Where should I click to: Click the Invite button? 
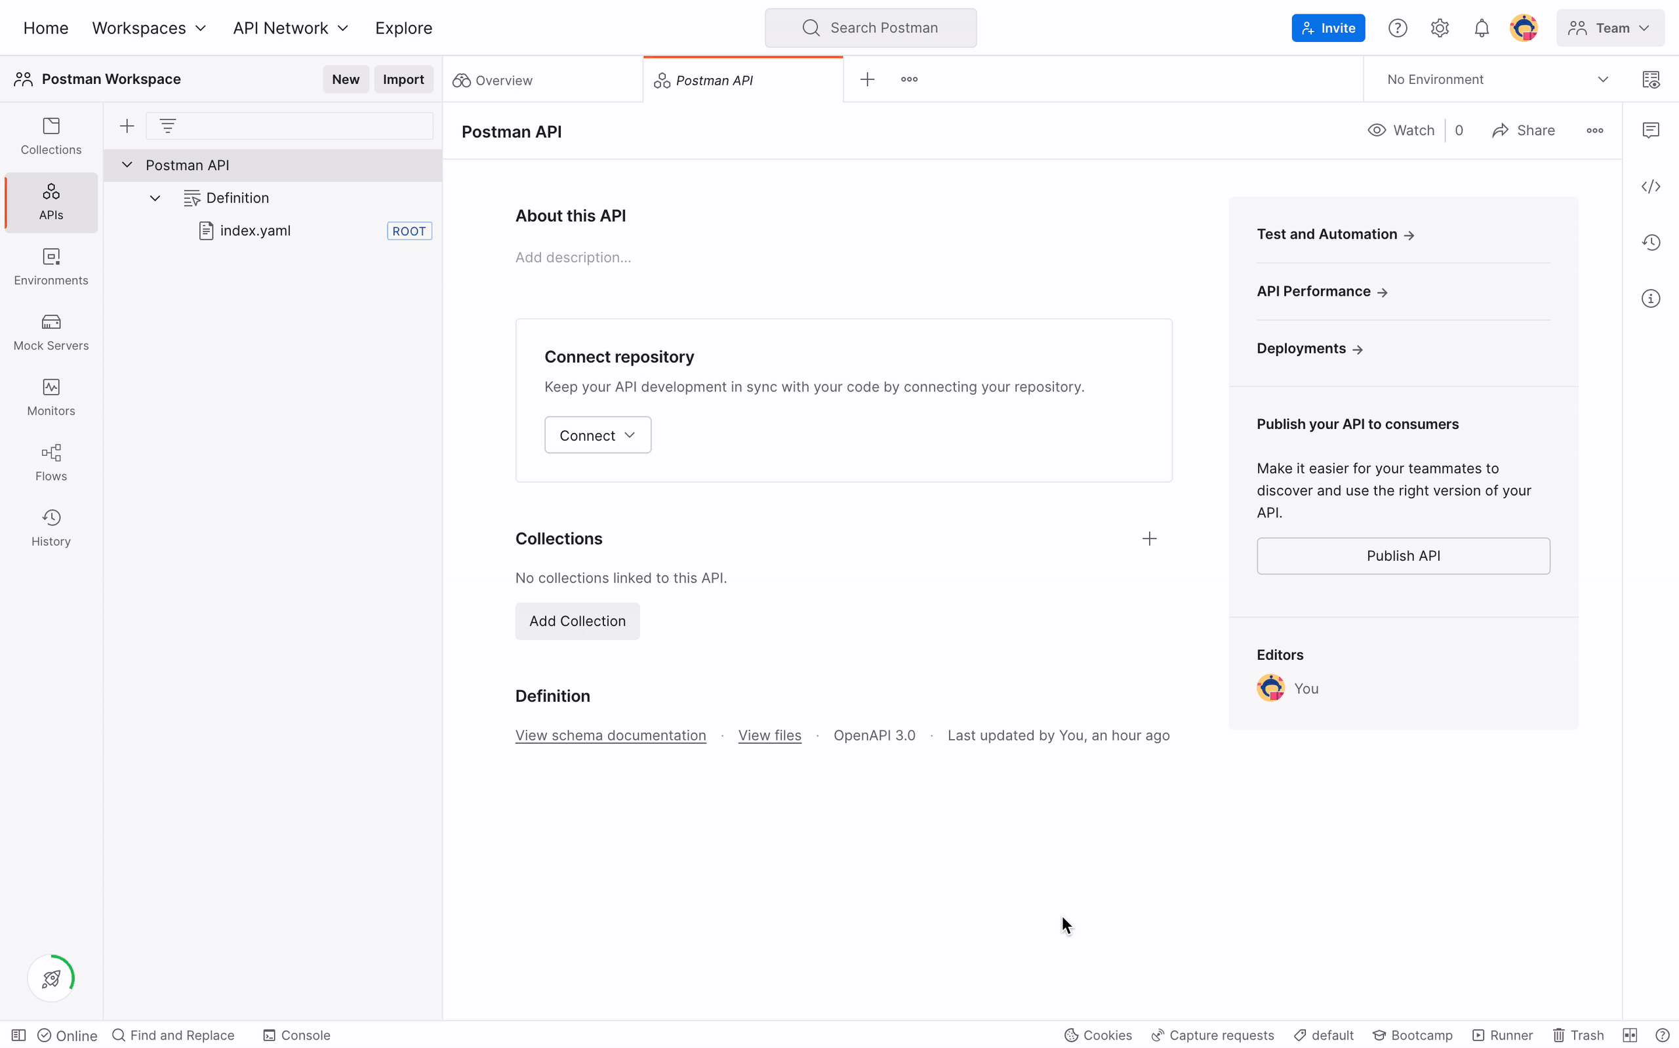(x=1327, y=28)
